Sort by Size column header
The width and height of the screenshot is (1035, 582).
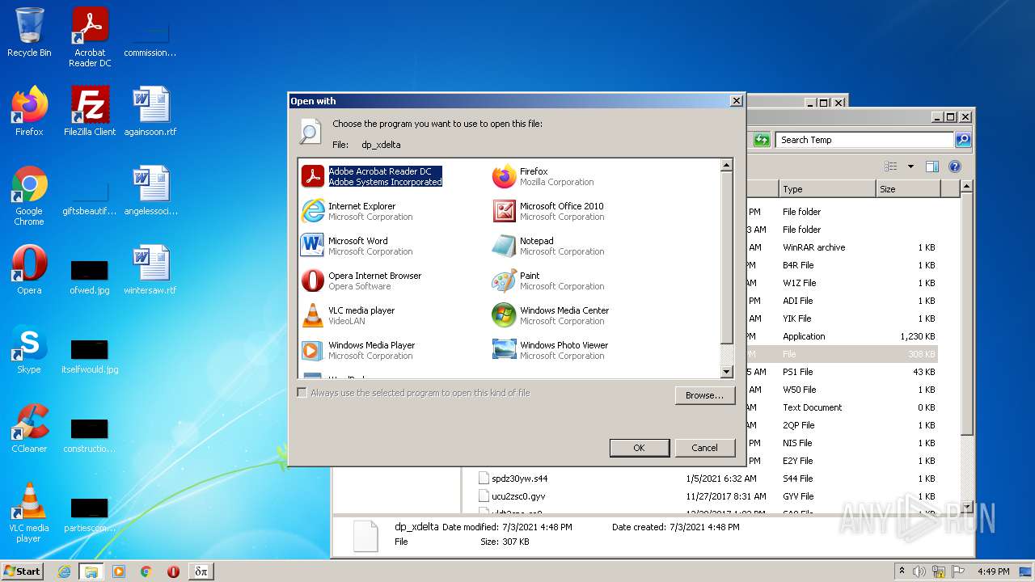point(908,189)
